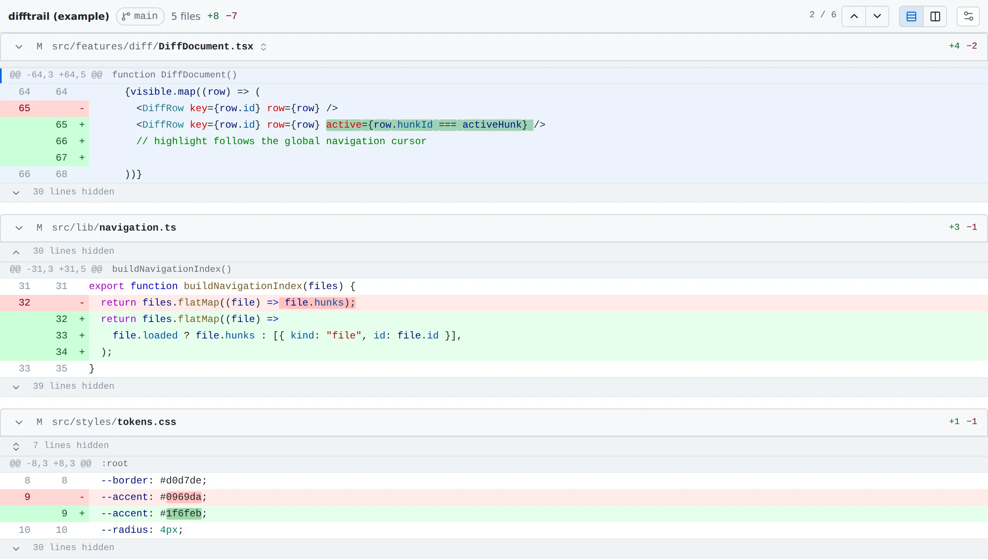This screenshot has height=560, width=988.
Task: Click the '2 / 6' change counter
Action: click(823, 15)
